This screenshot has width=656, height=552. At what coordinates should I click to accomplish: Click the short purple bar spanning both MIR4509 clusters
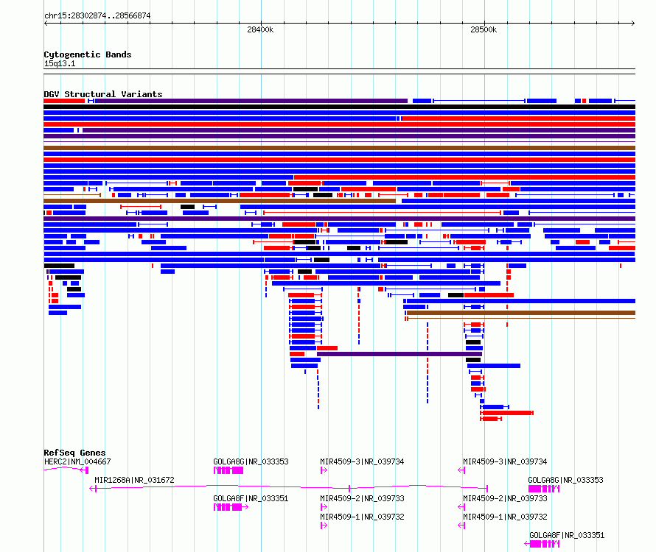pyautogui.click(x=399, y=354)
